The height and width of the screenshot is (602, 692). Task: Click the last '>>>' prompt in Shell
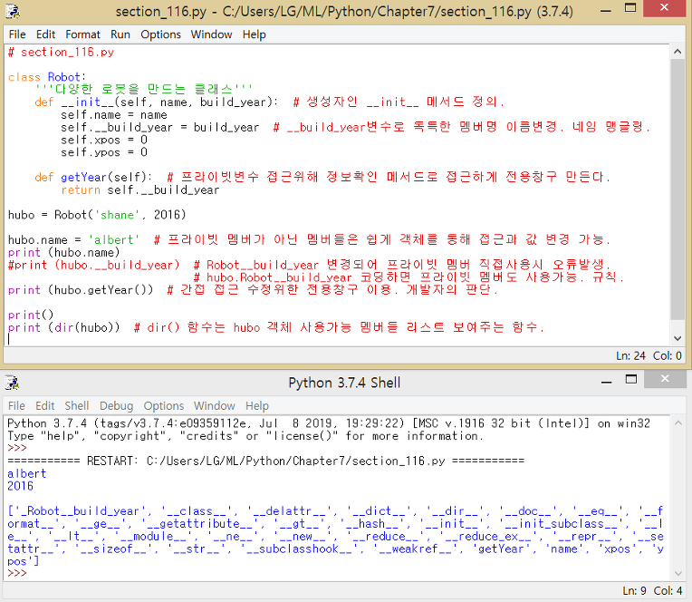(x=17, y=573)
